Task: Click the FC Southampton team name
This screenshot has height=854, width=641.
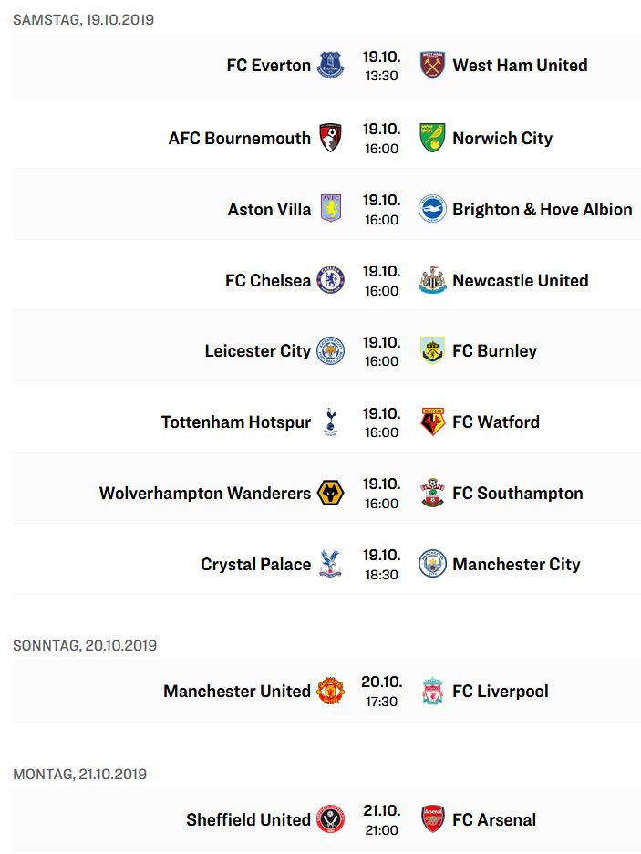Action: coord(518,494)
